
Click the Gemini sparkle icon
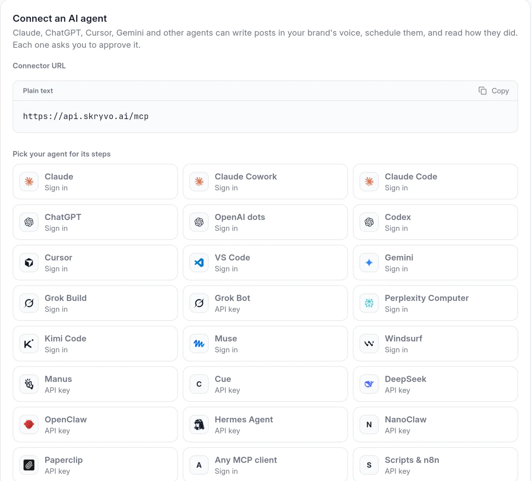[369, 263]
